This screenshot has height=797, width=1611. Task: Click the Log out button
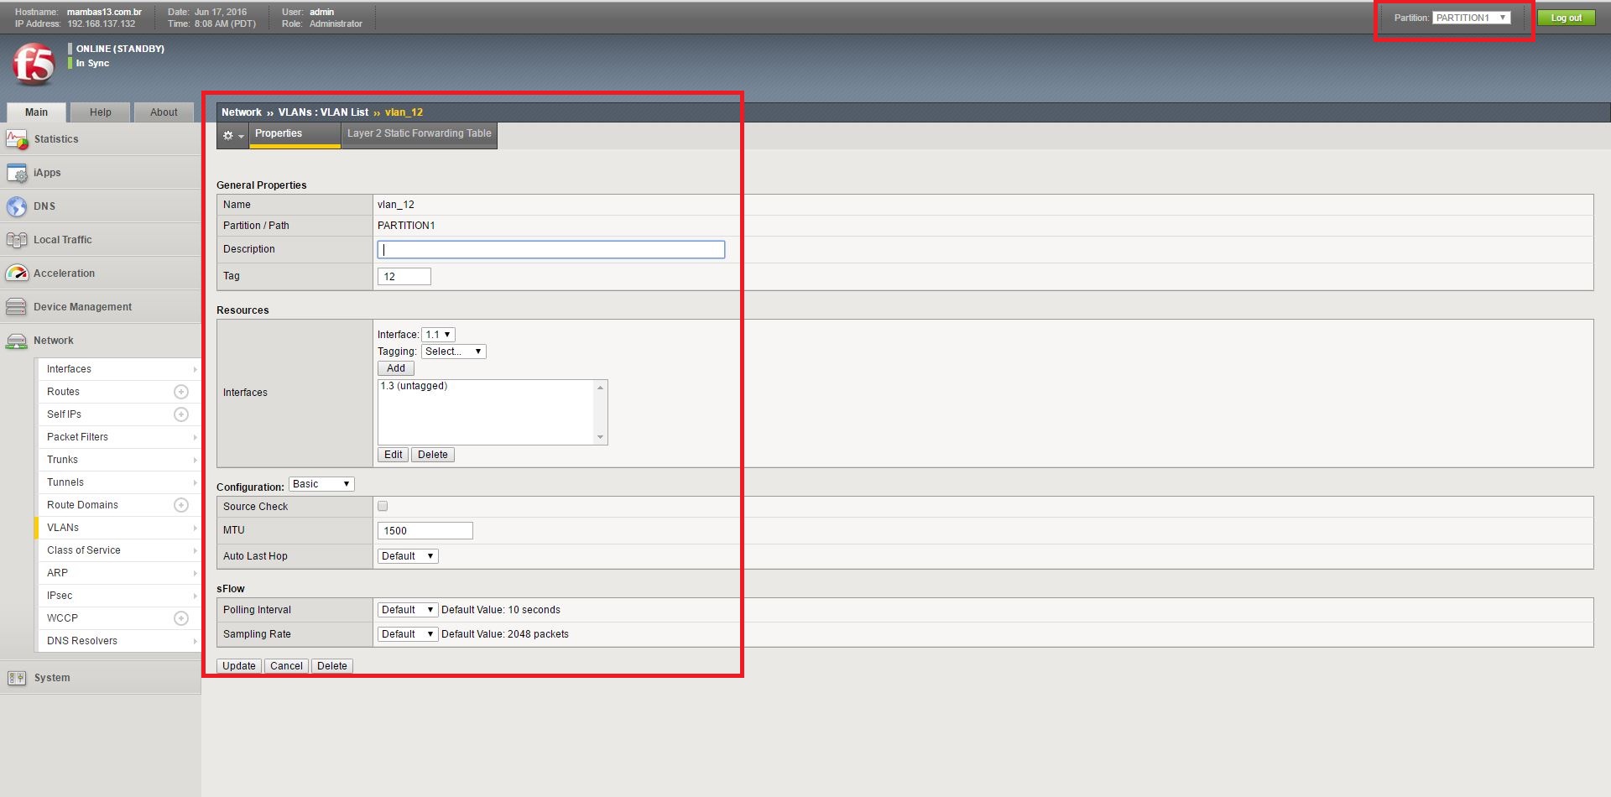[1565, 18]
